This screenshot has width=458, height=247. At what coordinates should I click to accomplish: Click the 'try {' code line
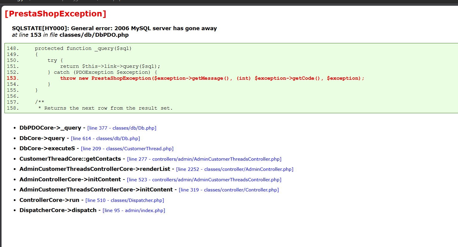click(x=55, y=60)
